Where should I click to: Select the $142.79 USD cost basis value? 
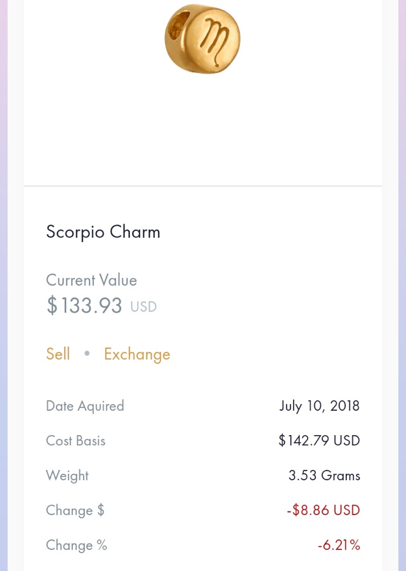[319, 441]
